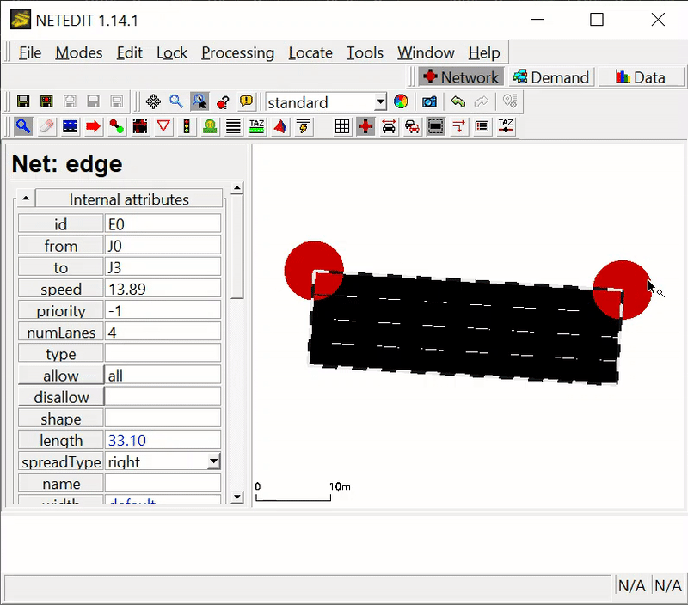Select the blue dashed selection mode tool
Image resolution: width=688 pixels, height=605 pixels.
(x=70, y=126)
